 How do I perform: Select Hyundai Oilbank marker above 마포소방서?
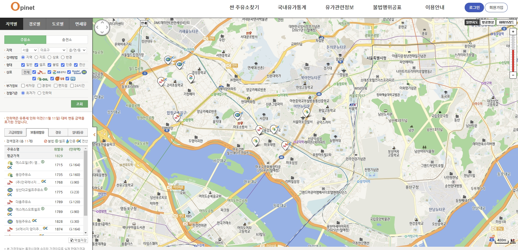pyautogui.click(x=237, y=115)
